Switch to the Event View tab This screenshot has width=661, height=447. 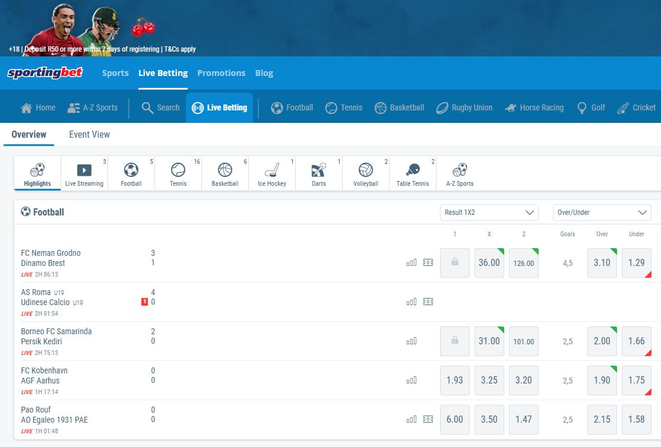pos(89,135)
